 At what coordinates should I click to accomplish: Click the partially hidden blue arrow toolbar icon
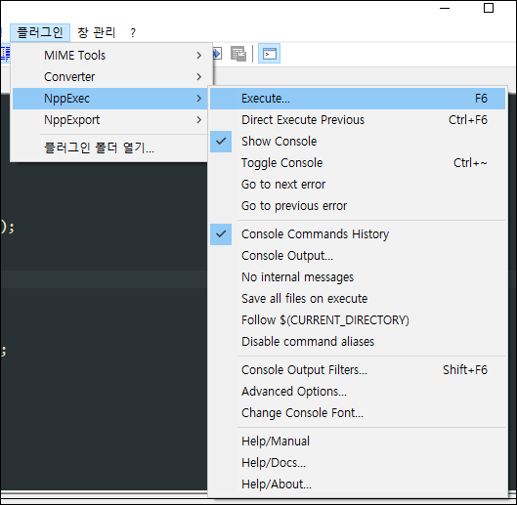217,54
